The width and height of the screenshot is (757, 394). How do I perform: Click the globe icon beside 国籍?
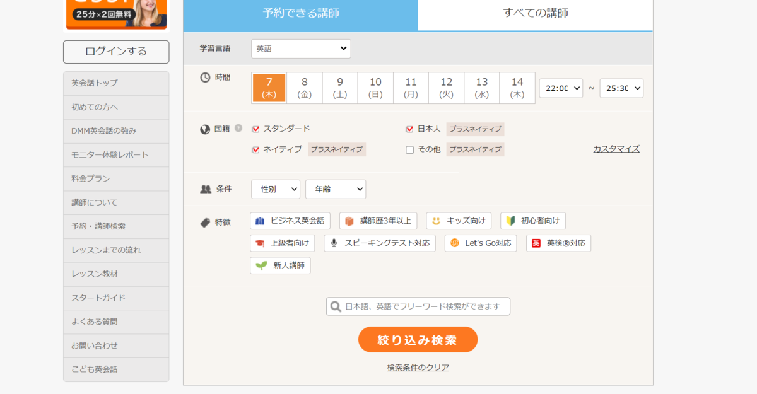[x=205, y=129]
